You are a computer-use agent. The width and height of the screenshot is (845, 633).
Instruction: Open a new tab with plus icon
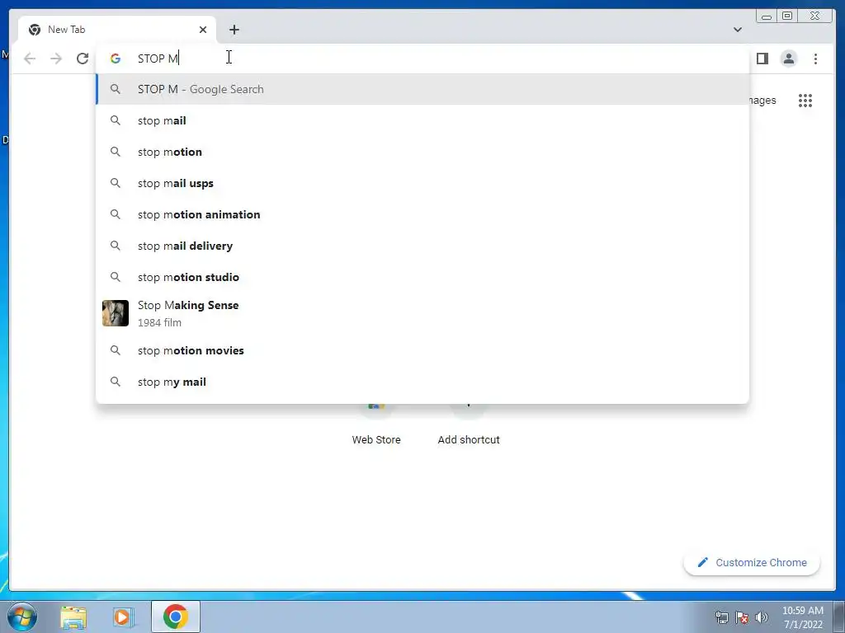click(x=234, y=30)
